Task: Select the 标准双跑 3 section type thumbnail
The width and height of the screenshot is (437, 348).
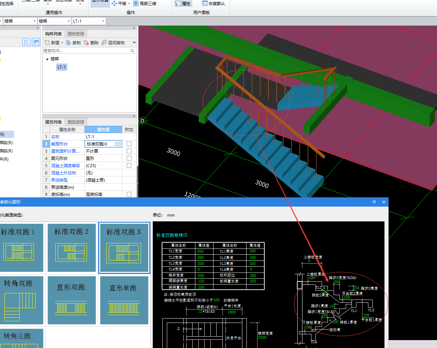Action: pyautogui.click(x=124, y=247)
